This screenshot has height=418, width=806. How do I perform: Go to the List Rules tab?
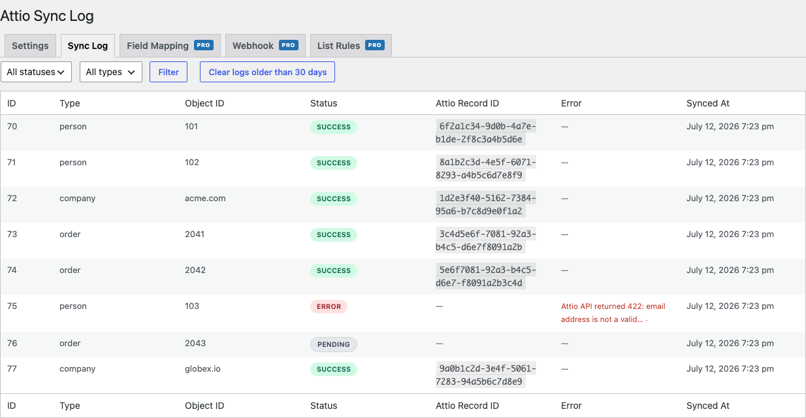(351, 46)
